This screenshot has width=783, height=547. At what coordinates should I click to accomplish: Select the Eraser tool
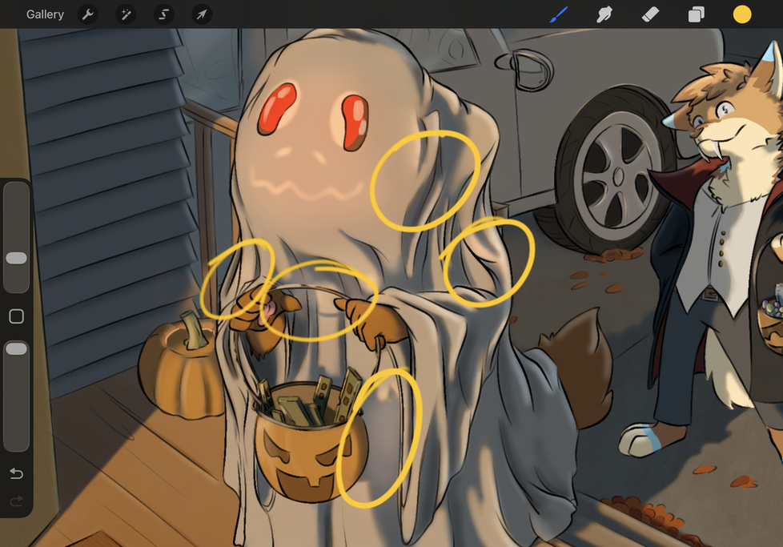(650, 14)
